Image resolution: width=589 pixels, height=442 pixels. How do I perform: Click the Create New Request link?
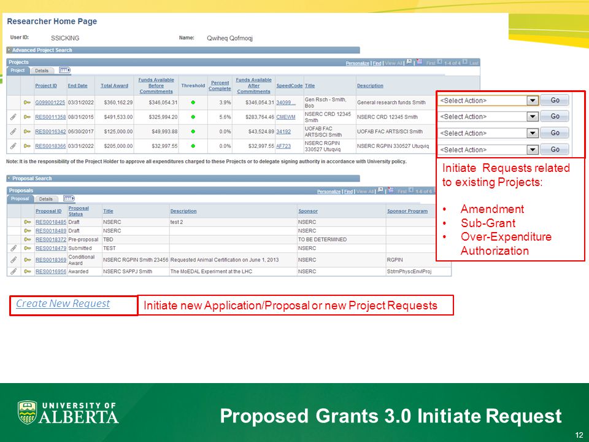(63, 303)
